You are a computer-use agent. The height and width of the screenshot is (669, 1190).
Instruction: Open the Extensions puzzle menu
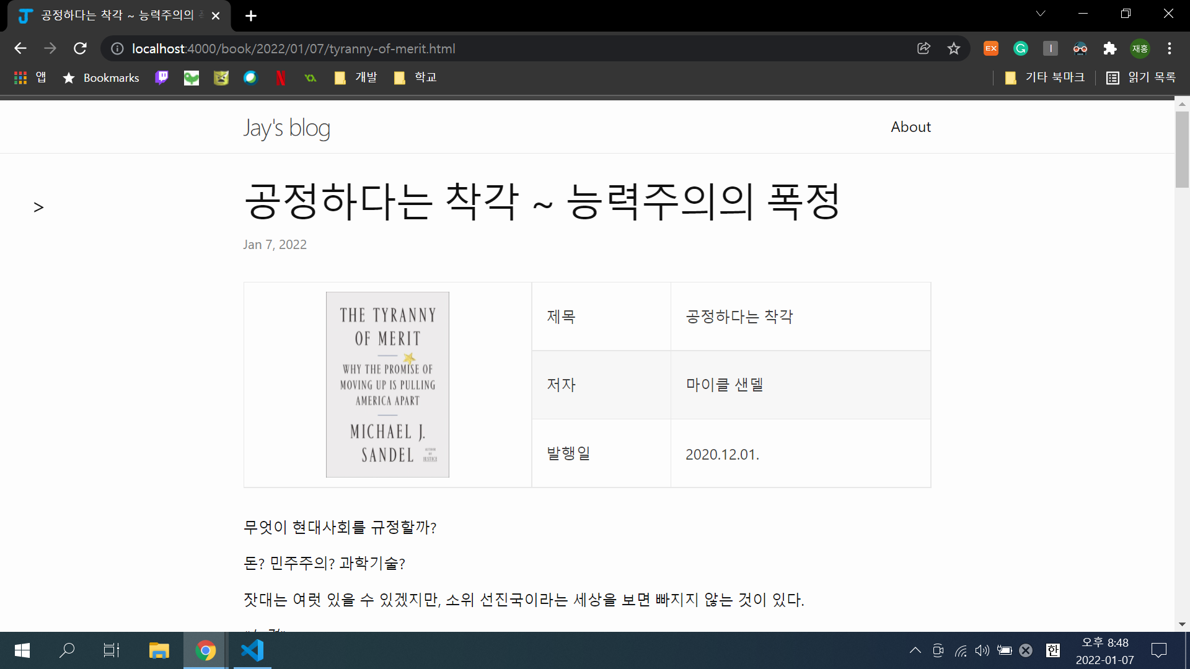pos(1110,48)
